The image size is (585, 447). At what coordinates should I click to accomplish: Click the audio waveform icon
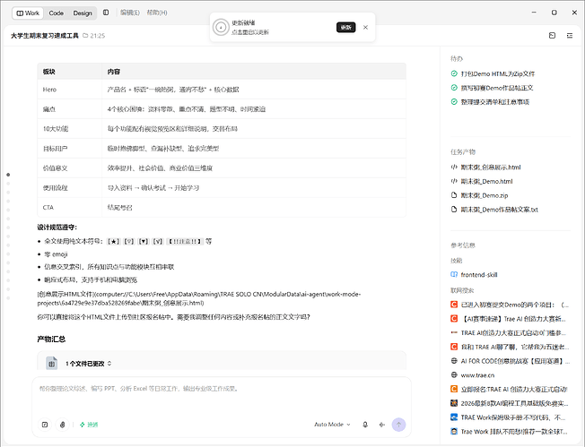pyautogui.click(x=381, y=425)
